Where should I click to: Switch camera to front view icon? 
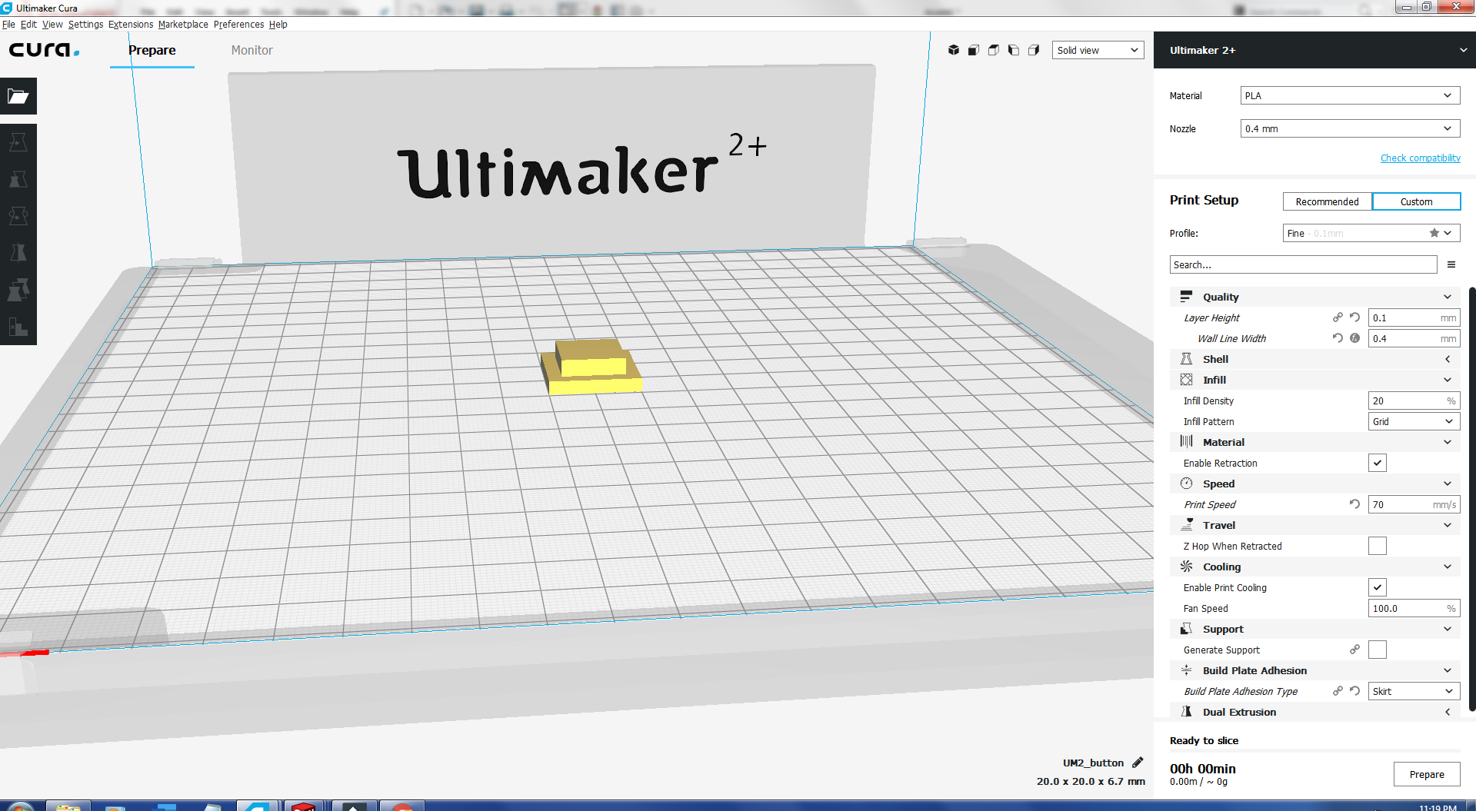point(974,50)
